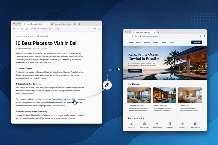Open Amenities in the resort navigation menu
The height and width of the screenshot is (145, 218).
click(x=147, y=42)
